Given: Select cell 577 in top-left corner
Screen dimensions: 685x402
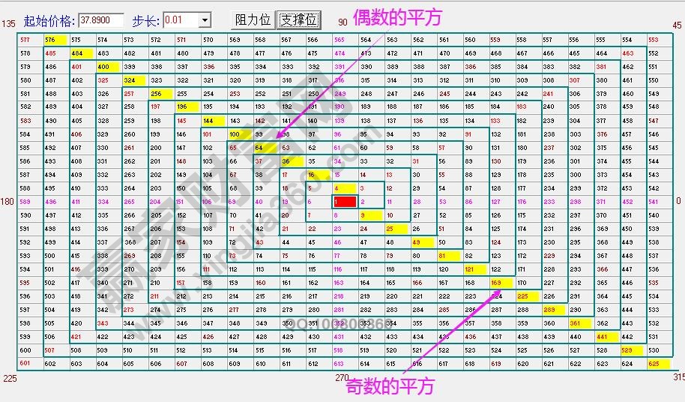Looking at the screenshot, I should pyautogui.click(x=25, y=40).
